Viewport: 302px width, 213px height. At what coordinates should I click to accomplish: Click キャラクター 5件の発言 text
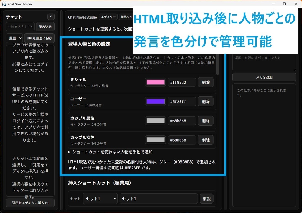tap(88, 124)
